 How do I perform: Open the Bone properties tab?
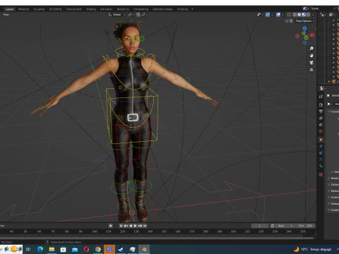[321, 166]
